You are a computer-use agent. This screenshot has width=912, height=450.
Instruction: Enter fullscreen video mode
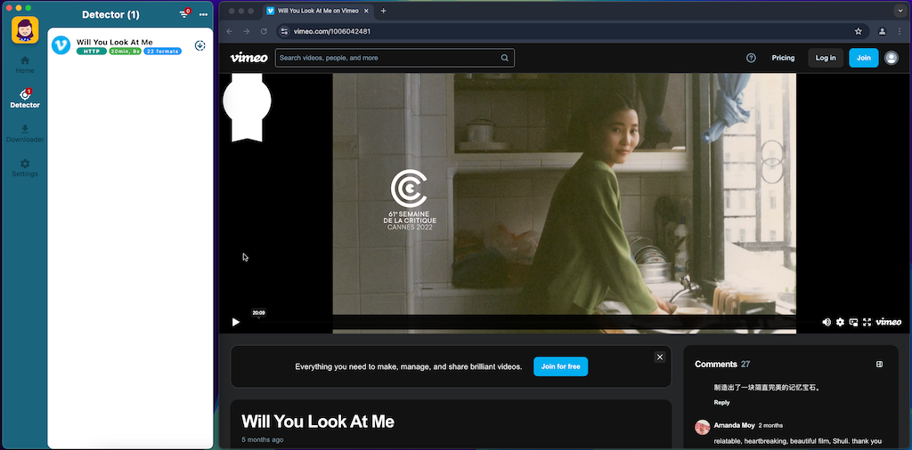867,322
